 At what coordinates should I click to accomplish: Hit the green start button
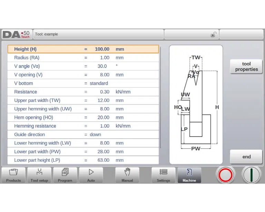(x=251, y=175)
